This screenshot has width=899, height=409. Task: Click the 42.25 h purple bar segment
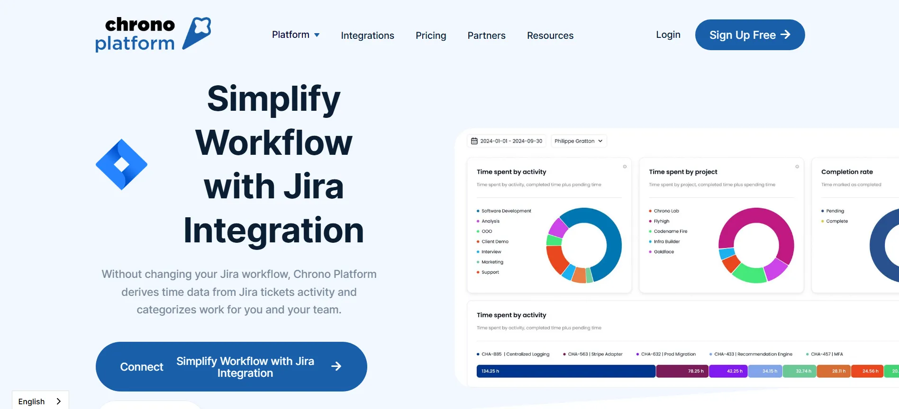728,371
